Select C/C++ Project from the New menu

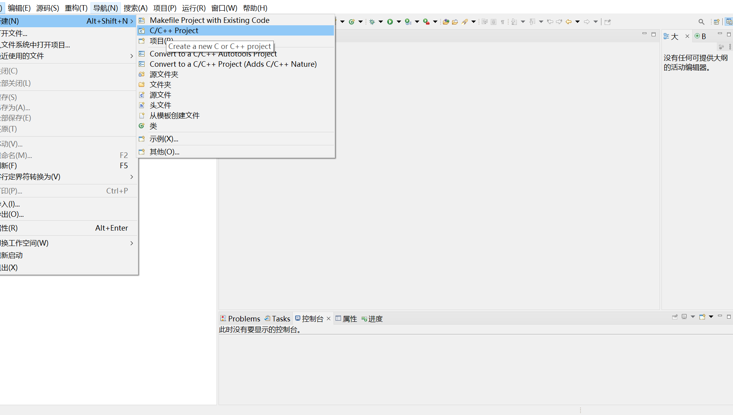[x=174, y=30]
